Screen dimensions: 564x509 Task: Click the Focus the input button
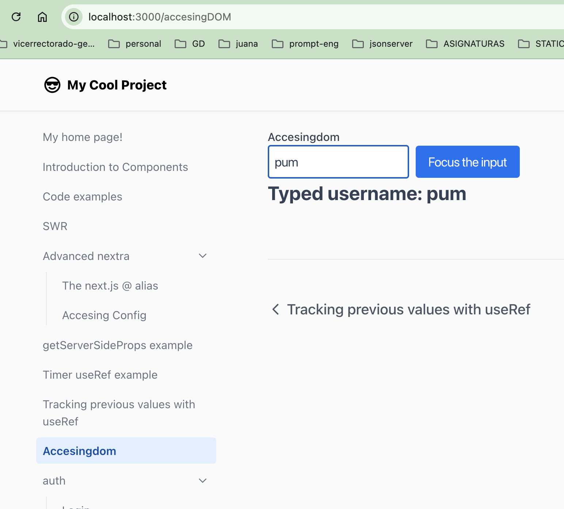point(468,162)
